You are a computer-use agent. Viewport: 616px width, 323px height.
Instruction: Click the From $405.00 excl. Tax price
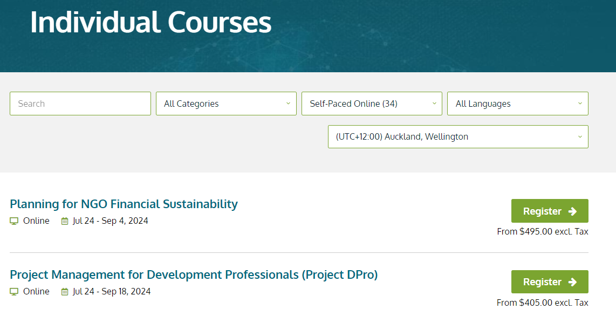(542, 303)
